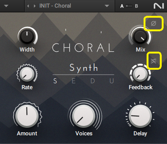Select the E chorus mode

tap(74, 81)
